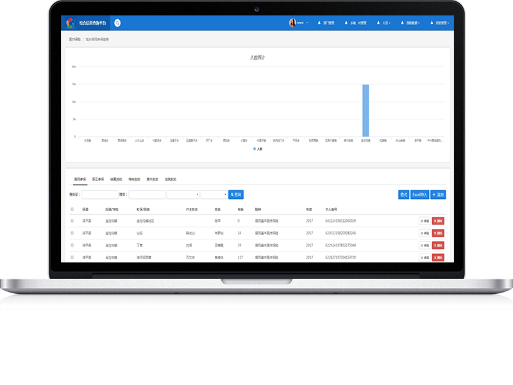Delete the row with age 34

pos(438,233)
